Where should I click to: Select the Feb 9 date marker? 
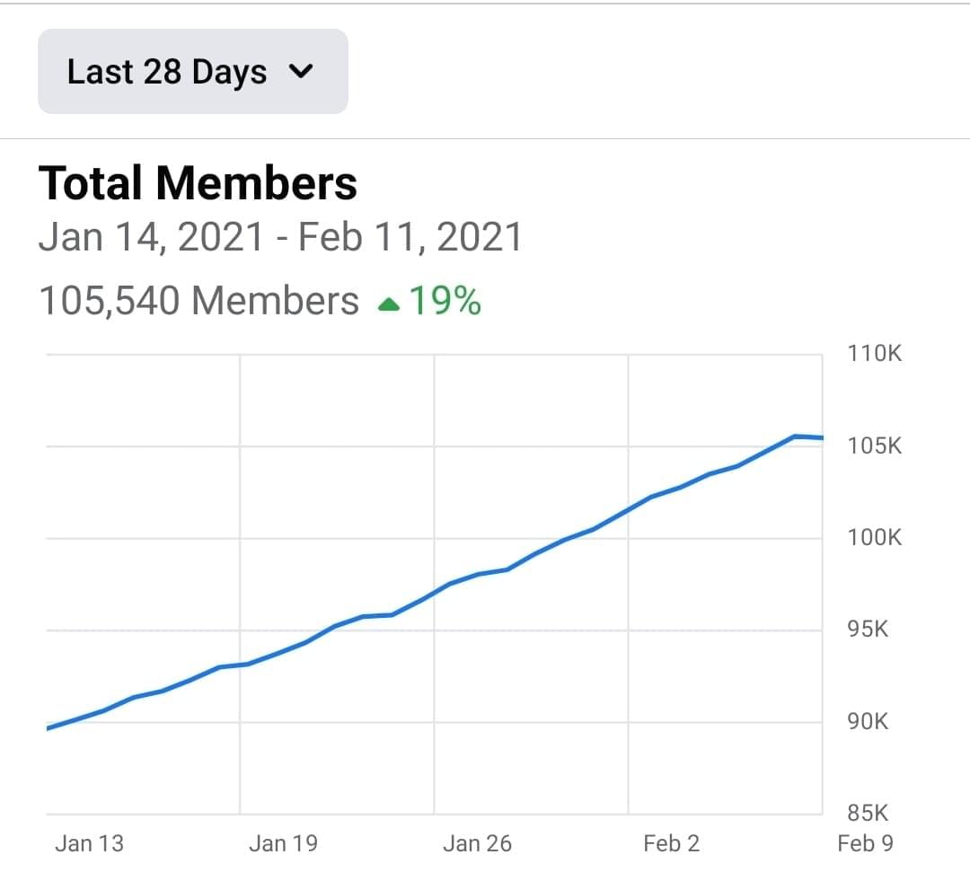tap(865, 843)
